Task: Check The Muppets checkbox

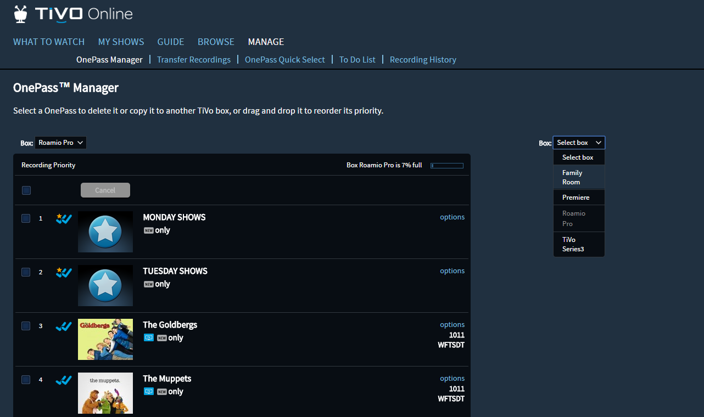Action: pos(26,380)
